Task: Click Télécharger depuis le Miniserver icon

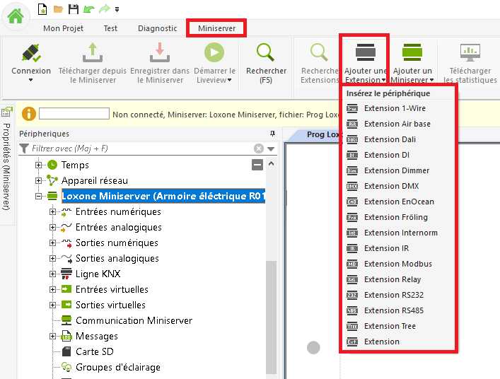Action: pos(93,53)
